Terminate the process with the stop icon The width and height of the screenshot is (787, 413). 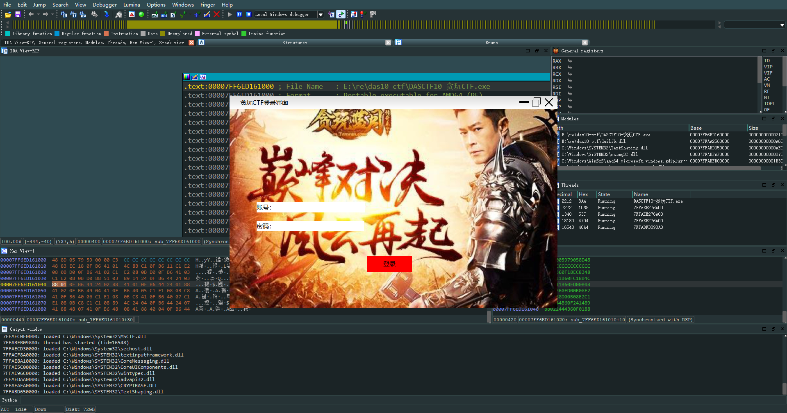(x=248, y=14)
